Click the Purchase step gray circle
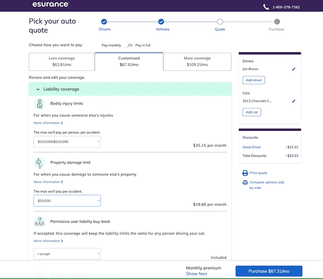This screenshot has width=323, height=279. [277, 22]
